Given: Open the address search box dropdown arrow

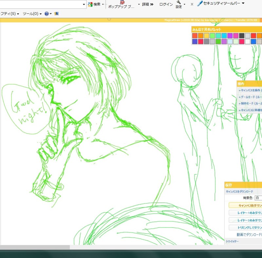Looking at the screenshot, I should coord(84,4).
